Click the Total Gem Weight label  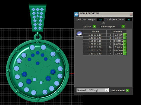[x=86, y=20]
